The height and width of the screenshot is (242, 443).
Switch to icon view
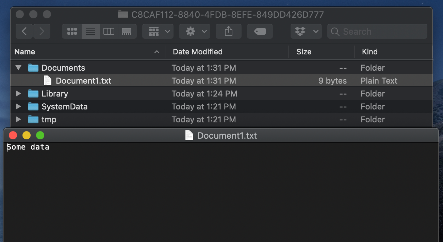(72, 31)
